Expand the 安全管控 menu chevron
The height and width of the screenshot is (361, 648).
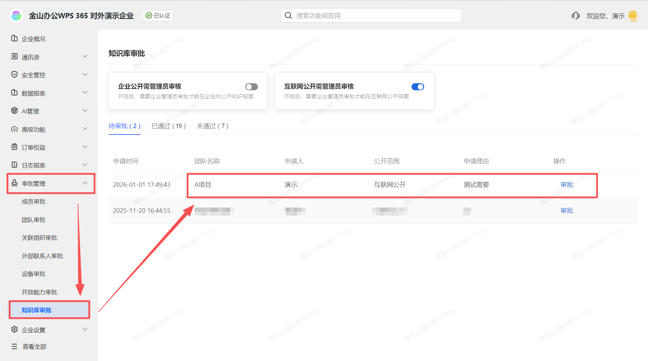click(85, 74)
